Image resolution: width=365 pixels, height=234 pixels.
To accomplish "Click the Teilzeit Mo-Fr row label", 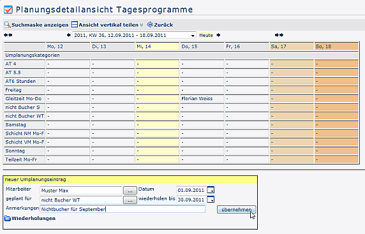I will tap(24, 159).
